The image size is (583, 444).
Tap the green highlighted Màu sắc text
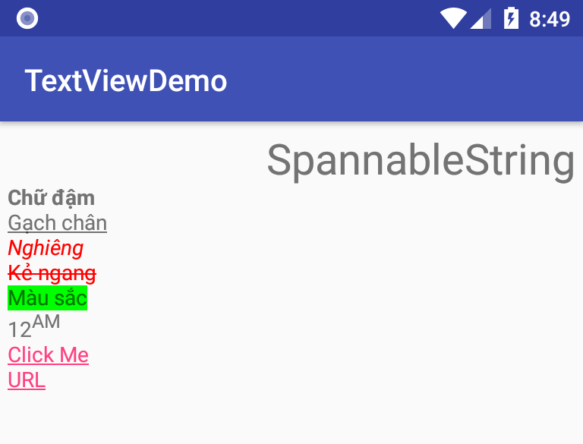click(48, 298)
